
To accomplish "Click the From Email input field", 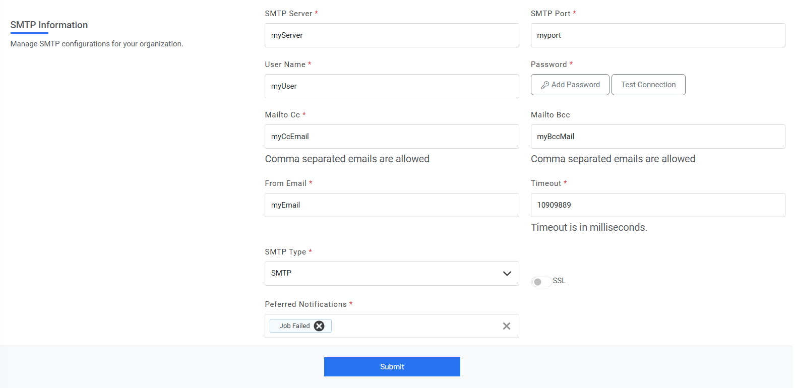I will coord(391,205).
